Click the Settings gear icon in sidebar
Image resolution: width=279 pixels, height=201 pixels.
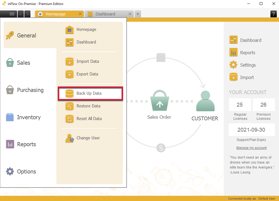click(x=233, y=64)
